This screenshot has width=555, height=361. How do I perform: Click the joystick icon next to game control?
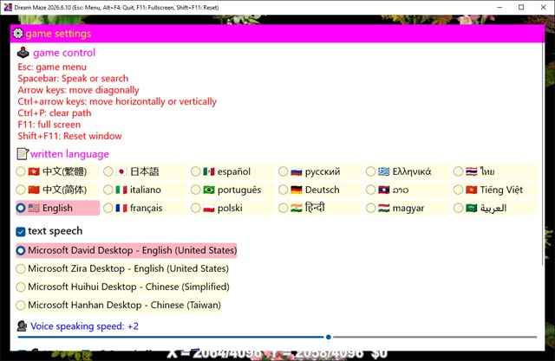(23, 53)
